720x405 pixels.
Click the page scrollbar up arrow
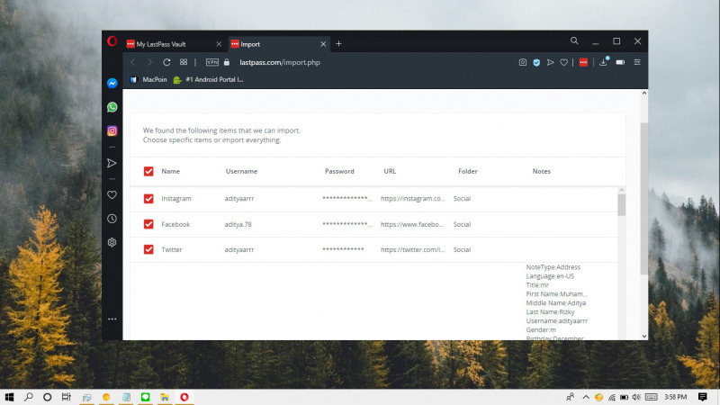[x=644, y=94]
